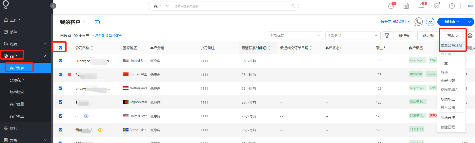Uncheck the dheavy row checkbox
475x143 pixels.
[x=61, y=88]
